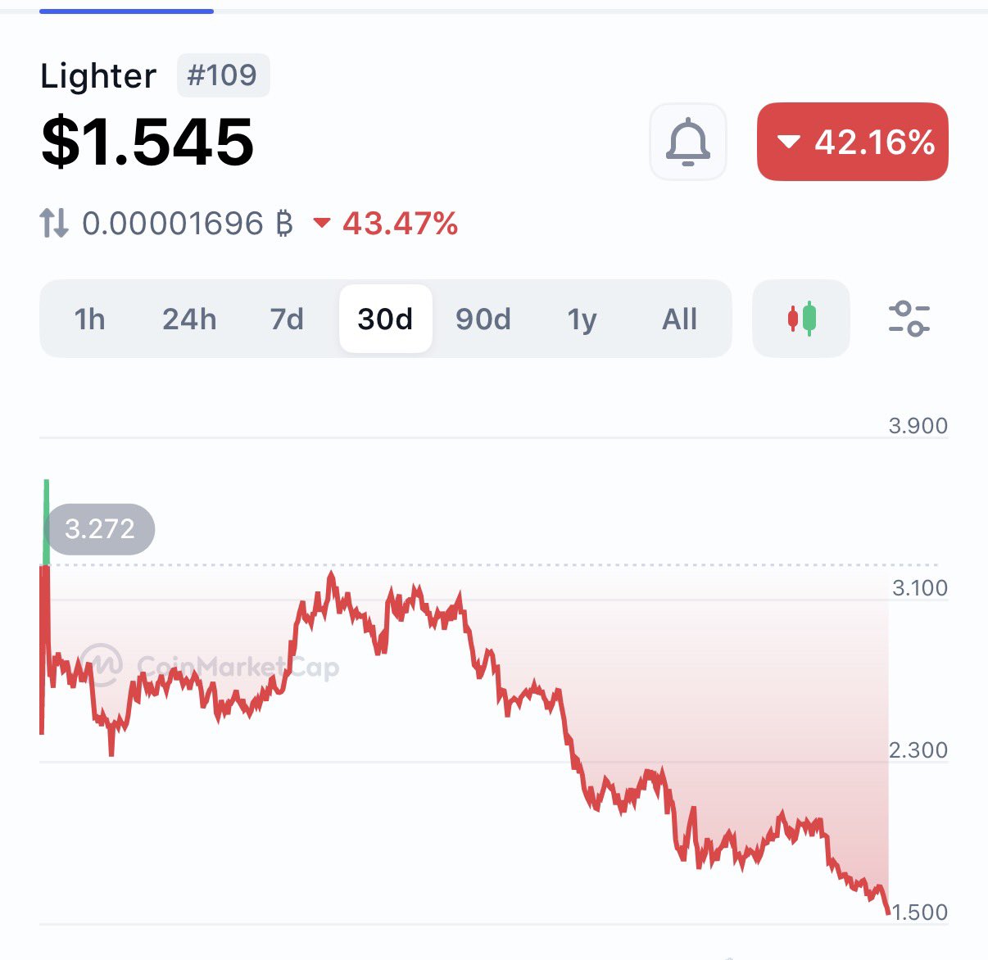Show All time price history
Viewport: 988px width, 960px height.
[x=679, y=319]
